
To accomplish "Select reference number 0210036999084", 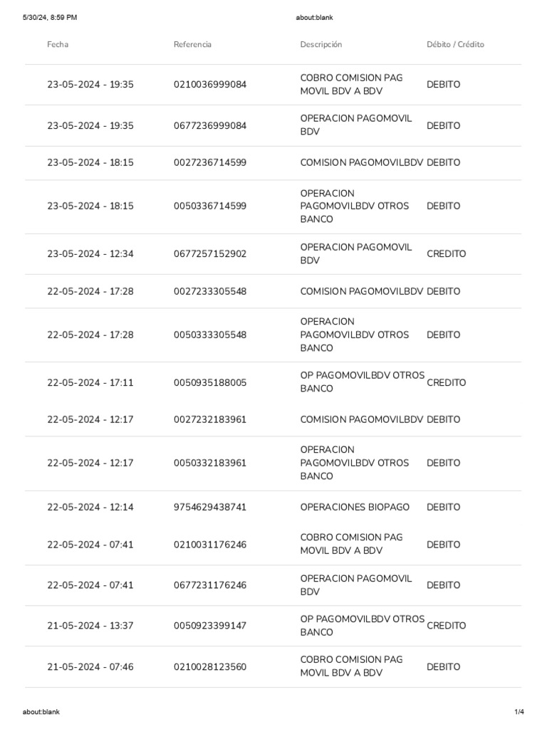I will [210, 85].
